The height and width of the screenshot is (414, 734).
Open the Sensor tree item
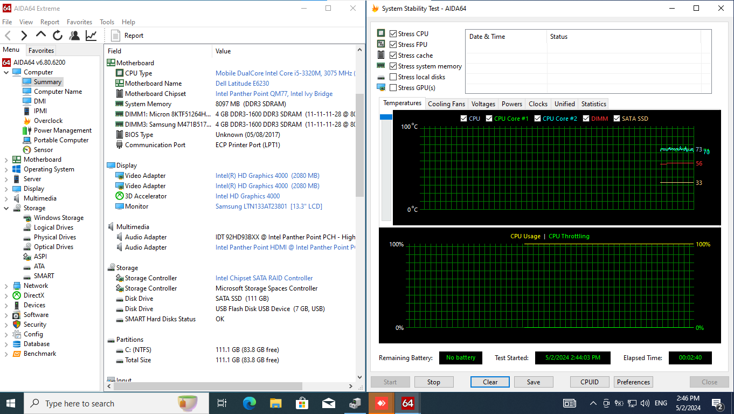43,150
